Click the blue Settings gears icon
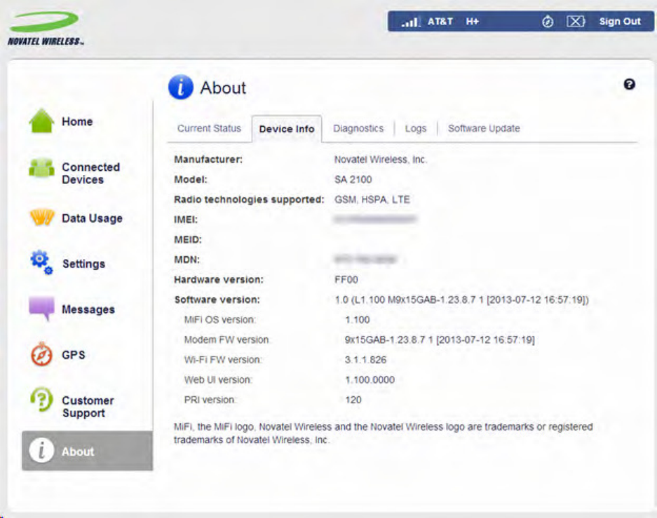The image size is (657, 518). [x=41, y=262]
